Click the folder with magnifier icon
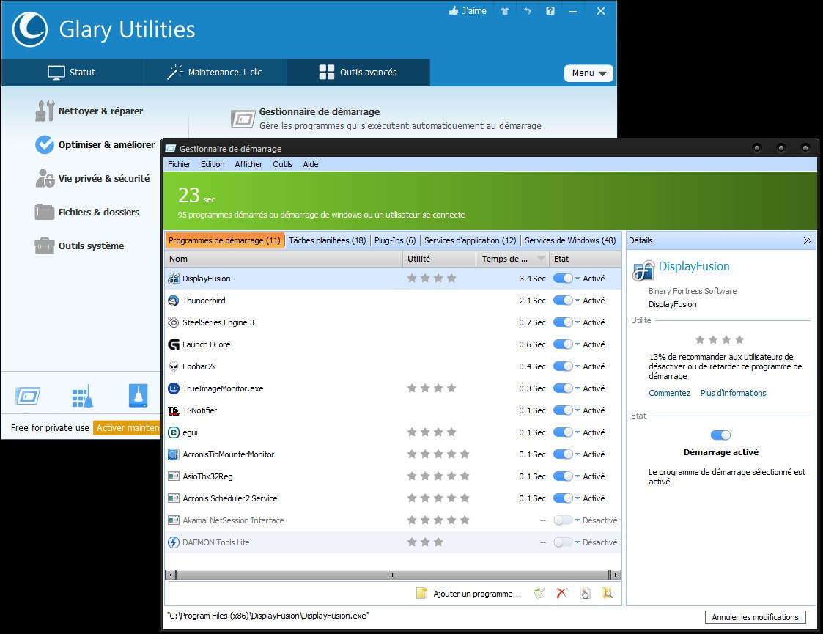 608,593
